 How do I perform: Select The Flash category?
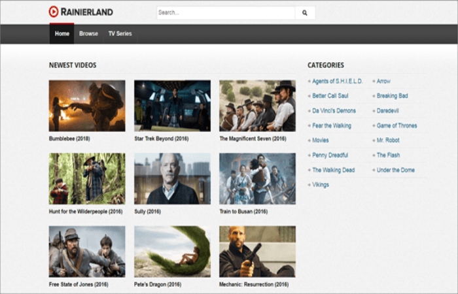point(388,155)
